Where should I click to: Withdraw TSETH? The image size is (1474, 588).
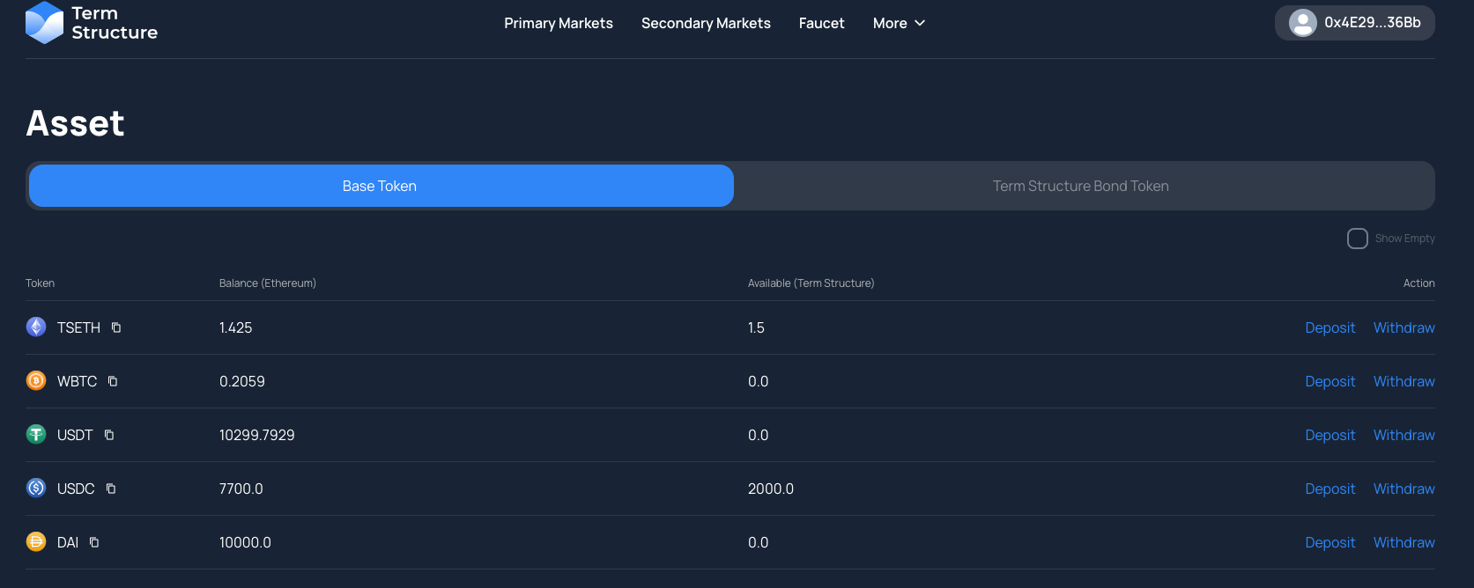point(1404,327)
